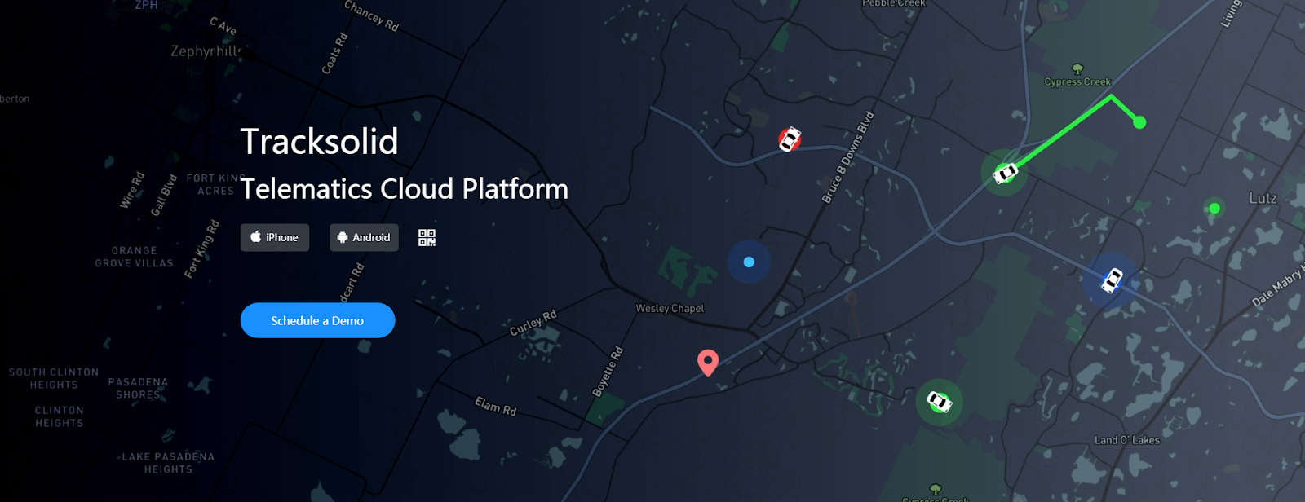Viewport: 1305px width, 502px height.
Task: Click the blue dot location marker
Action: click(x=749, y=262)
